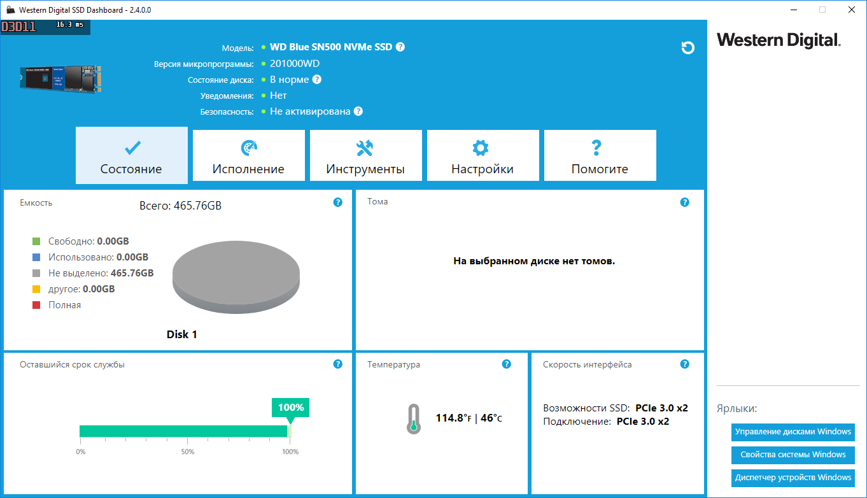867x498 pixels.
Task: Click the refresh icon in the header
Action: pyautogui.click(x=687, y=48)
